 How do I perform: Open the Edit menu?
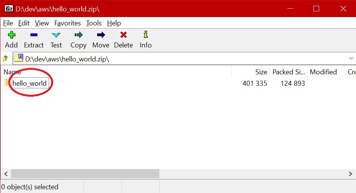[24, 23]
